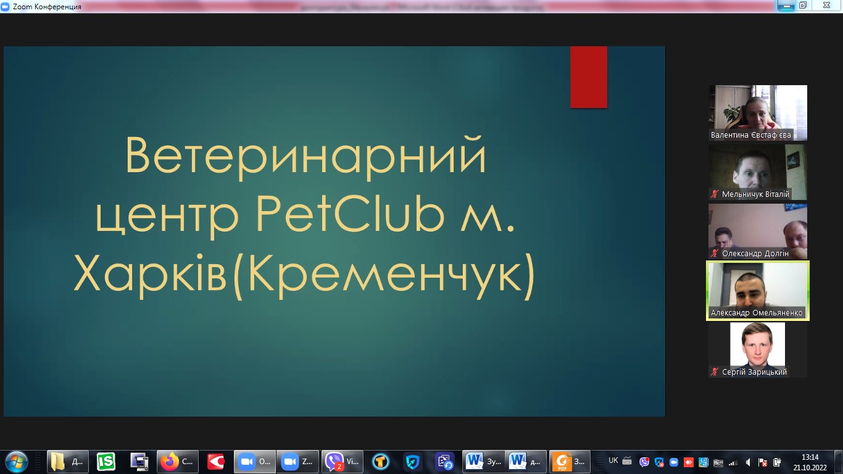Select Олександр Долгін video thumbnail

click(758, 231)
